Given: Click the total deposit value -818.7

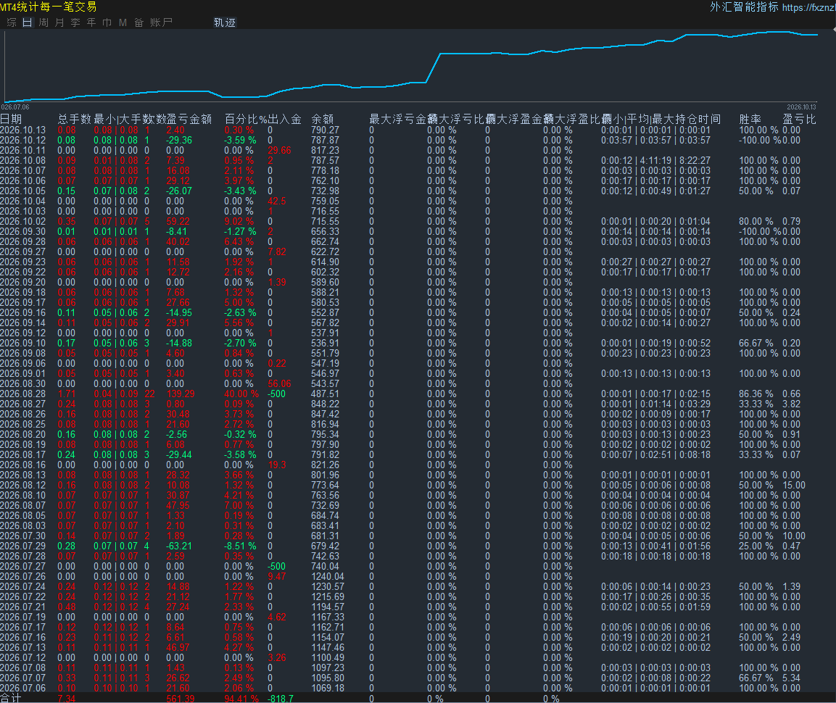Looking at the screenshot, I should (281, 698).
